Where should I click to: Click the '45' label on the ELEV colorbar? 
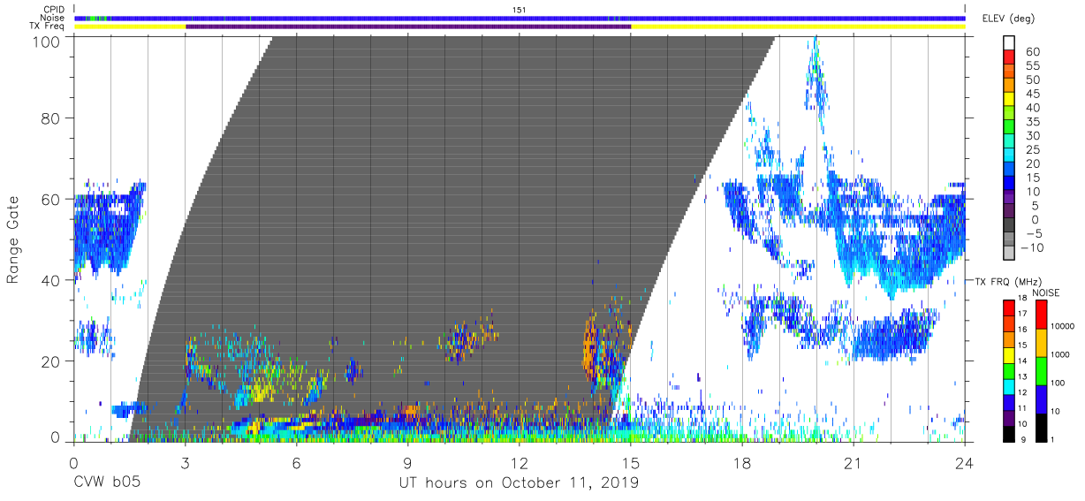(1031, 95)
